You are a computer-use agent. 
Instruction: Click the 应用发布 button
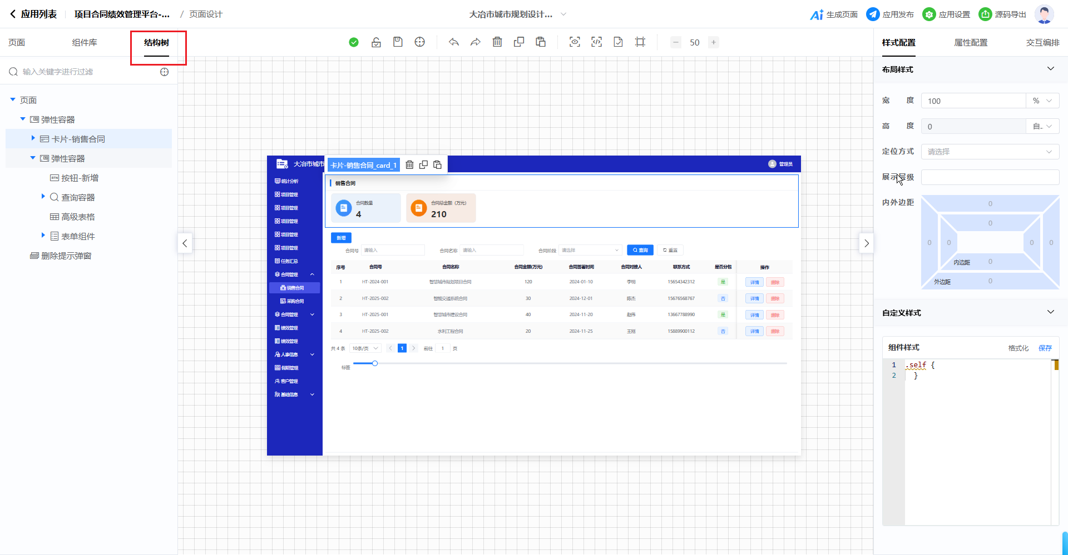point(890,14)
